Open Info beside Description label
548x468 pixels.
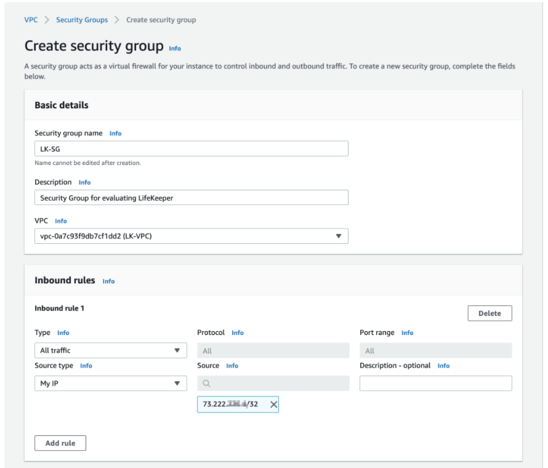coord(84,182)
